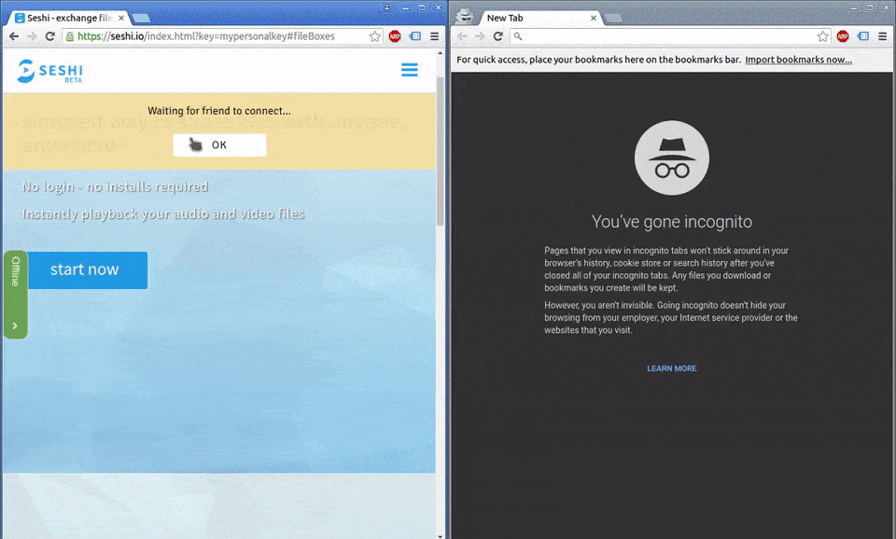Click the Adblock Plus icon in left browser
The image size is (896, 539).
(x=395, y=36)
